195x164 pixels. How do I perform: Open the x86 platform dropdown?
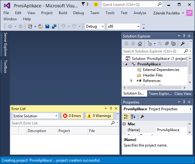pyautogui.click(x=123, y=26)
